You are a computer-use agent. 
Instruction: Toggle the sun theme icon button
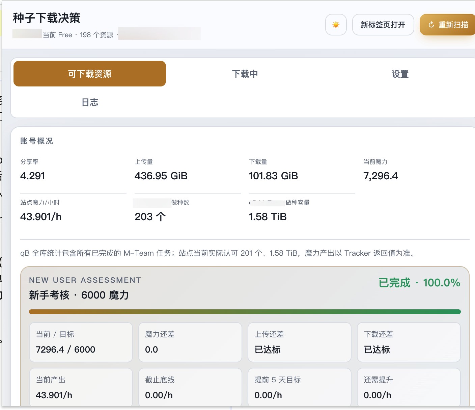pos(336,25)
